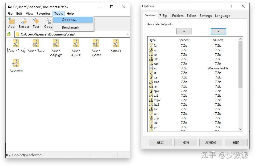Click the 7-Zip app icon in title bar

[x=10, y=7]
